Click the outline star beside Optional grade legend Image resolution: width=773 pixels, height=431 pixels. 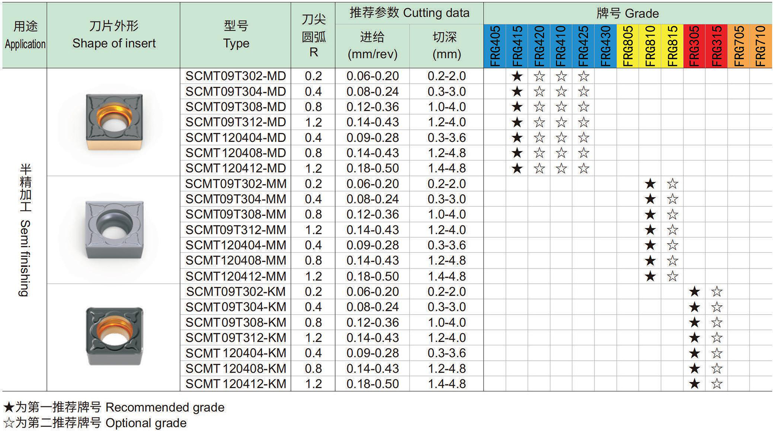click(x=9, y=423)
